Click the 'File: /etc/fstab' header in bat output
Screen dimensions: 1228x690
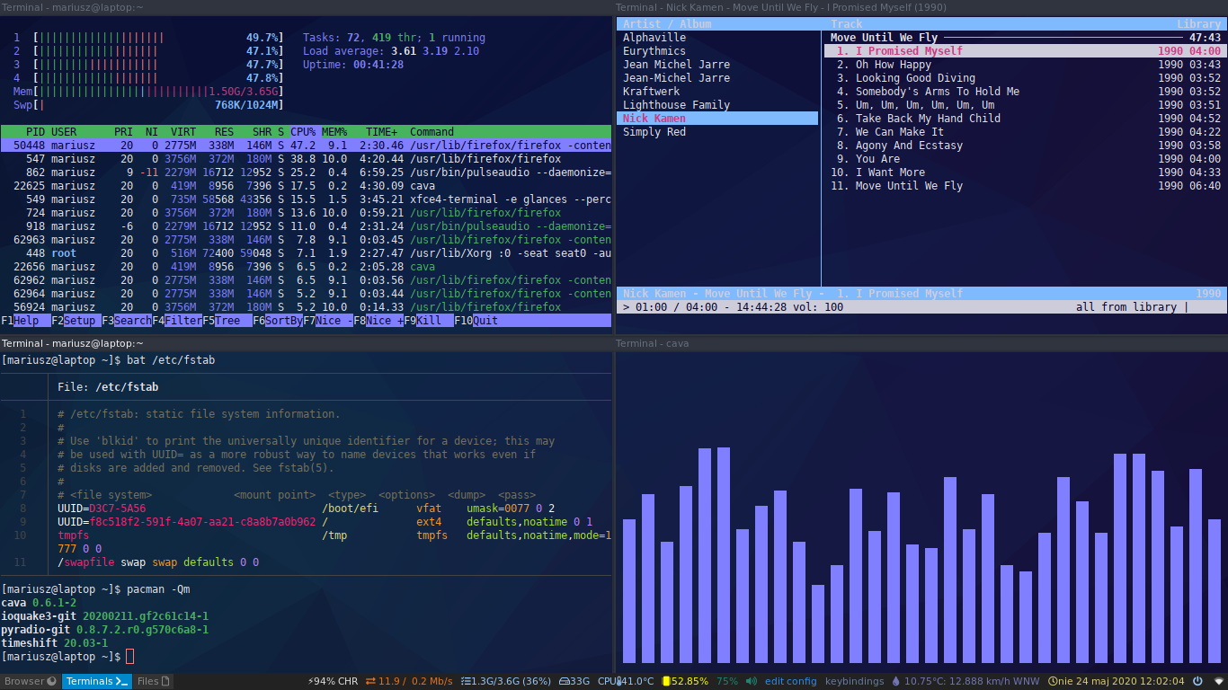(x=108, y=387)
